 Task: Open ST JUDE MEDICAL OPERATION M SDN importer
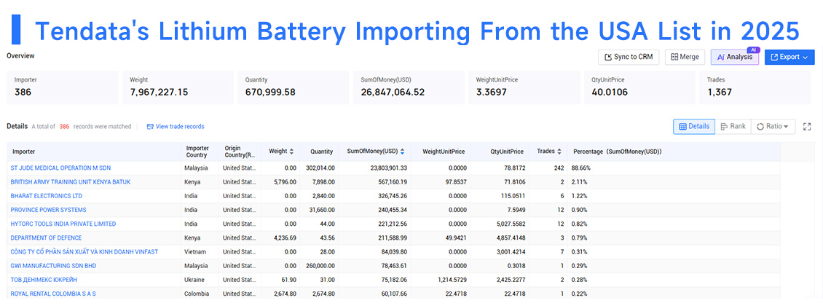[60, 168]
